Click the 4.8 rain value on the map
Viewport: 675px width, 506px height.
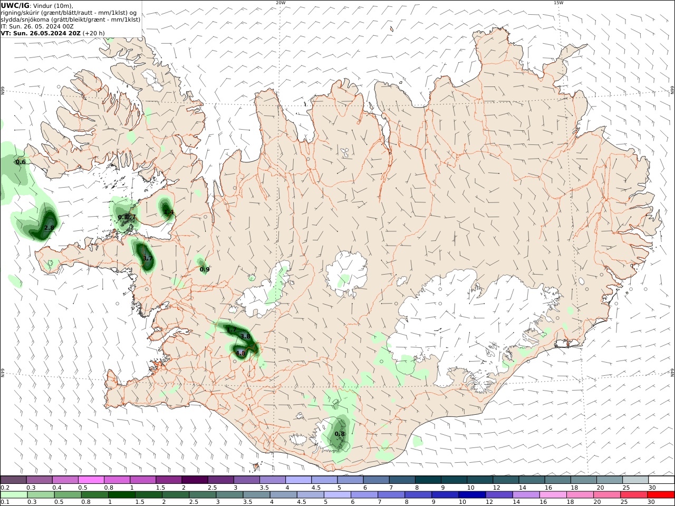(x=240, y=353)
